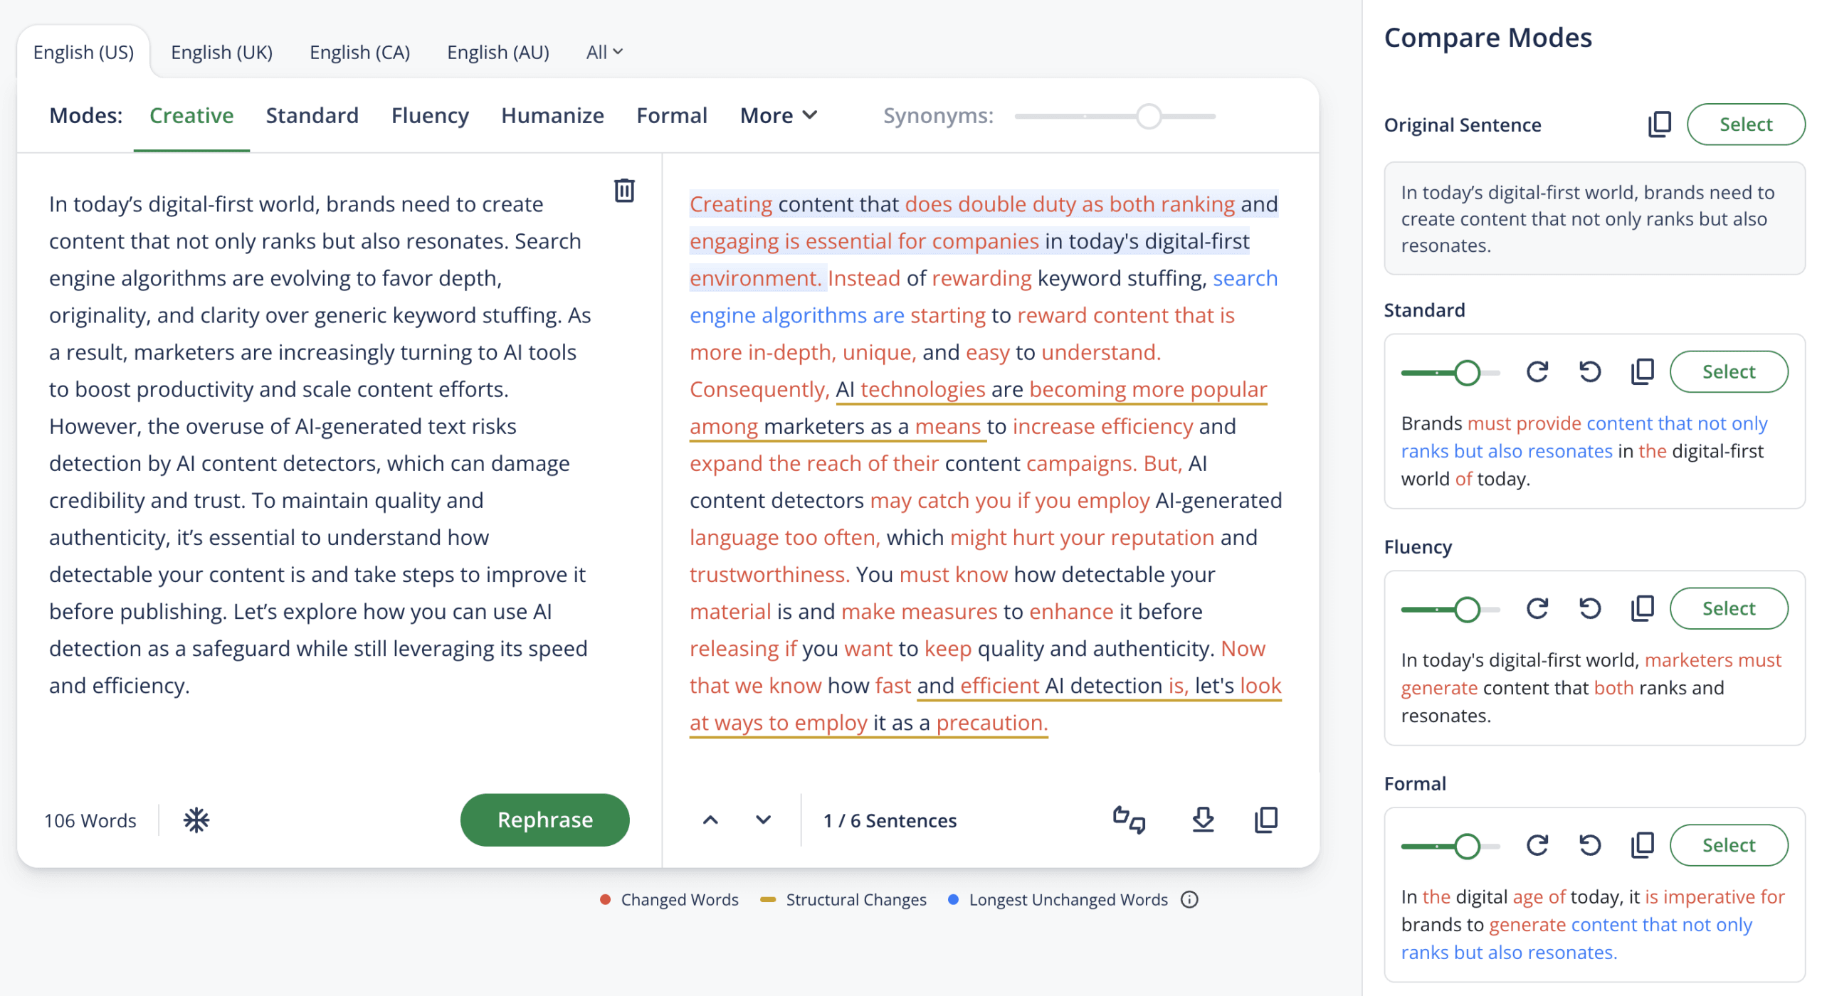Copy the Original Sentence text
Viewport: 1822px width, 996px height.
pyautogui.click(x=1659, y=124)
